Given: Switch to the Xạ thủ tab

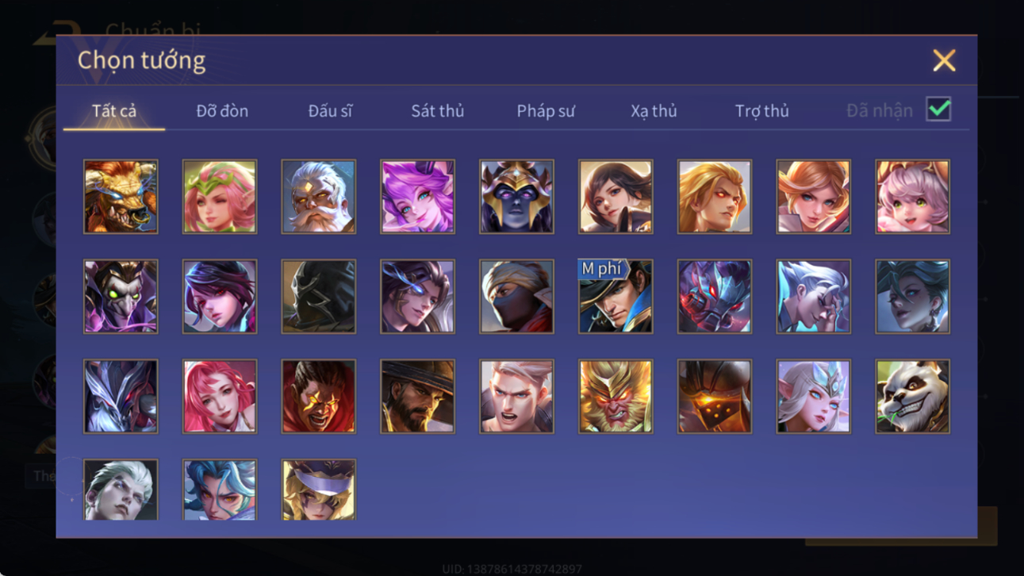Looking at the screenshot, I should click(x=654, y=111).
